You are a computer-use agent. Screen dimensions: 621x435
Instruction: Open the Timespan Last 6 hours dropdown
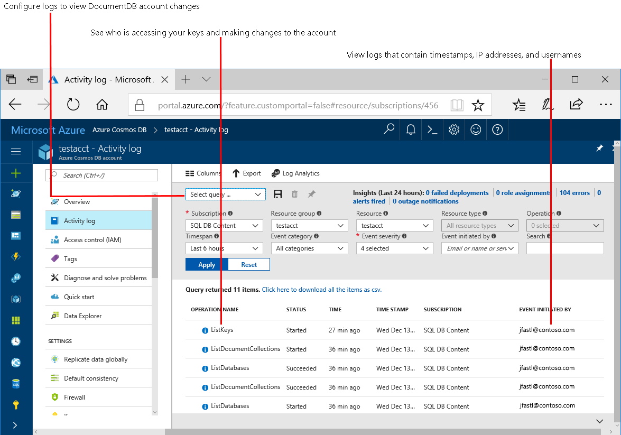pos(224,248)
